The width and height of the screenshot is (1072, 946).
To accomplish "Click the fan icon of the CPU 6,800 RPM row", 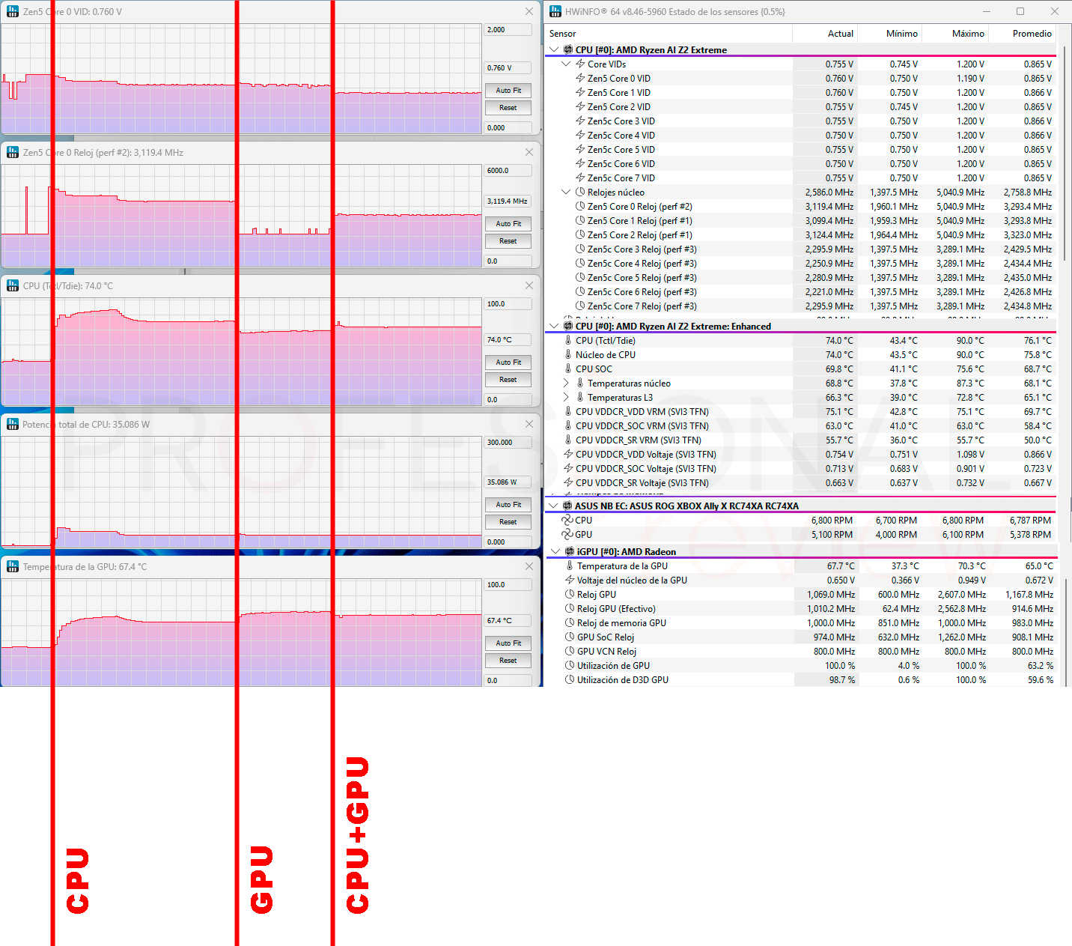I will click(567, 521).
